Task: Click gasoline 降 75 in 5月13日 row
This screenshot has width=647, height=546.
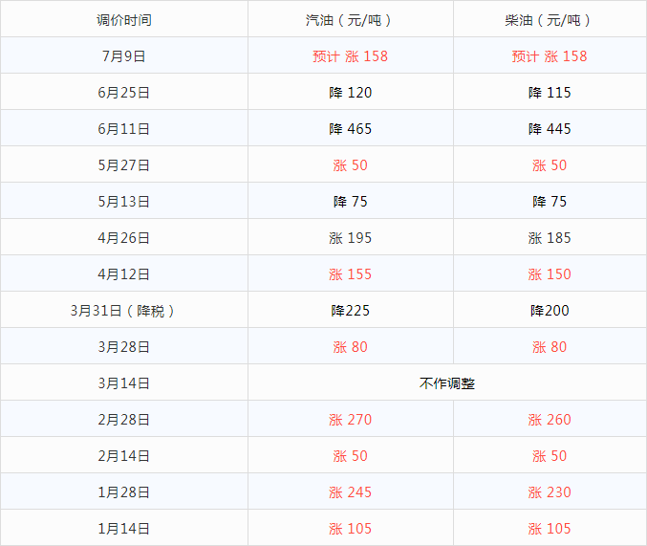Action: tap(350, 202)
